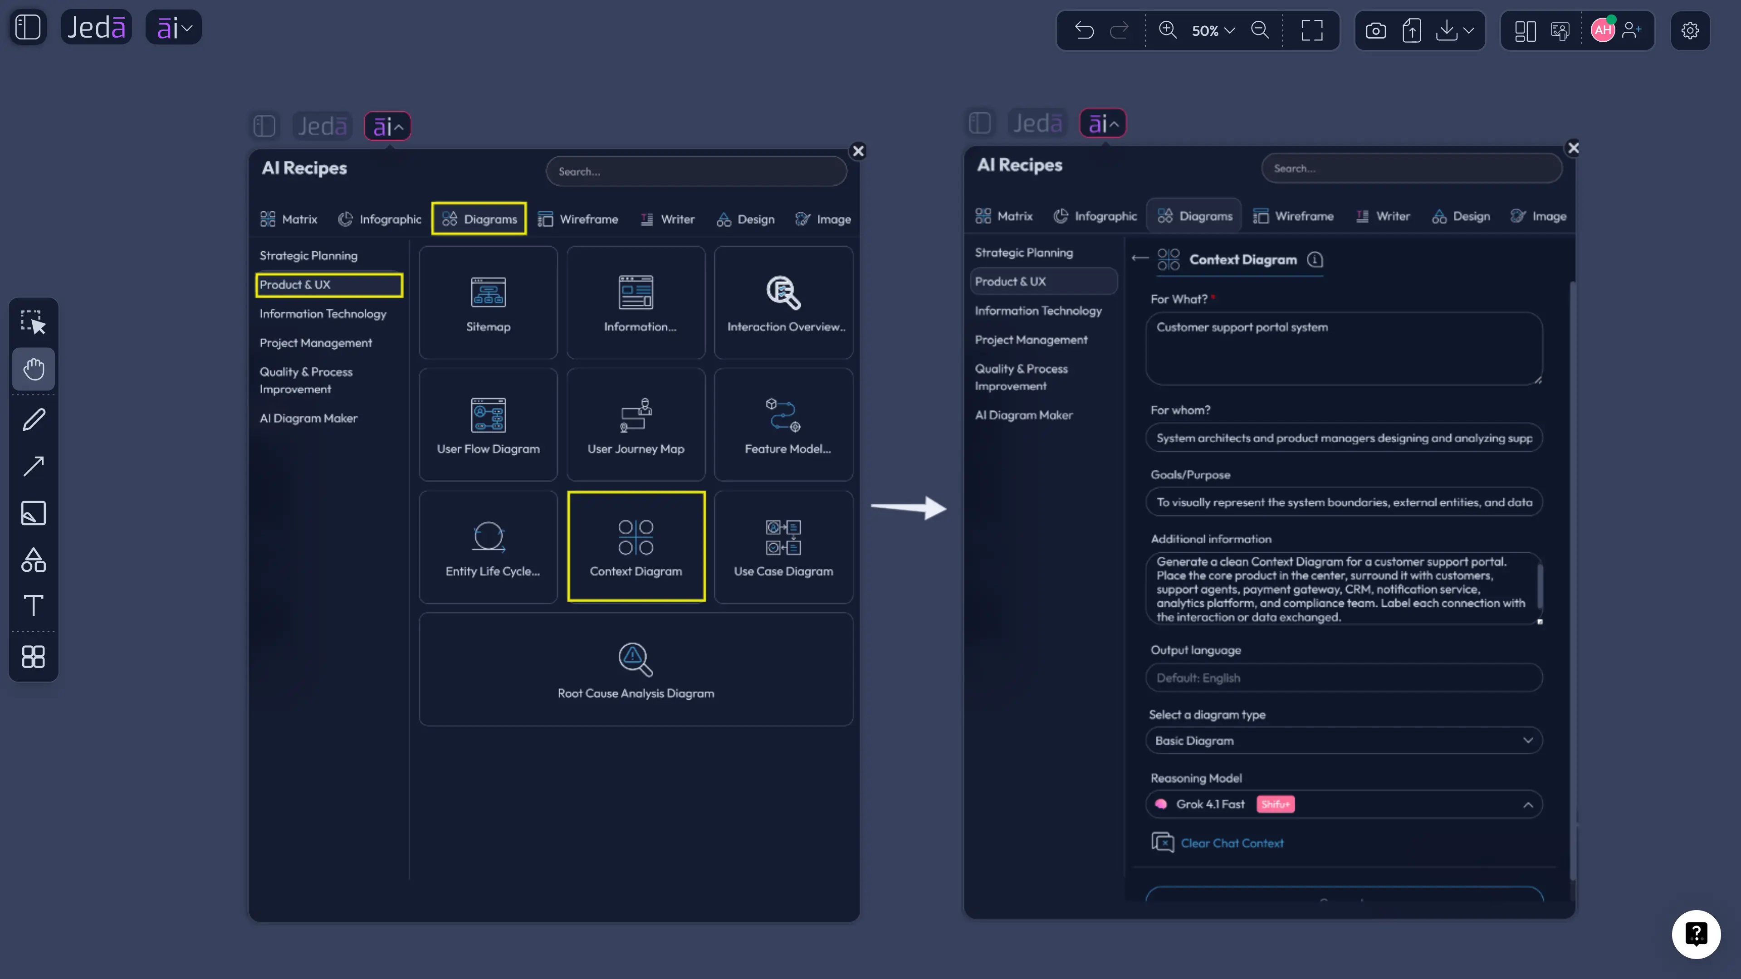
Task: Select the Writer tab in right panel
Action: [1383, 216]
